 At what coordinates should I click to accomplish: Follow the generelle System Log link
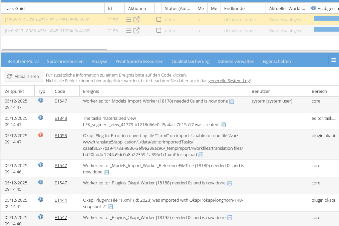point(229,81)
